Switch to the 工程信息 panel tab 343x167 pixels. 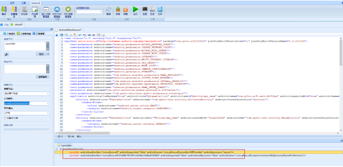click(9, 34)
